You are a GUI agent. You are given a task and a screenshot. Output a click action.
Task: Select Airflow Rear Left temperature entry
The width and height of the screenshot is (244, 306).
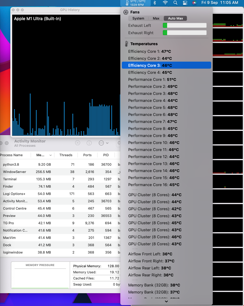click(x=167, y=268)
